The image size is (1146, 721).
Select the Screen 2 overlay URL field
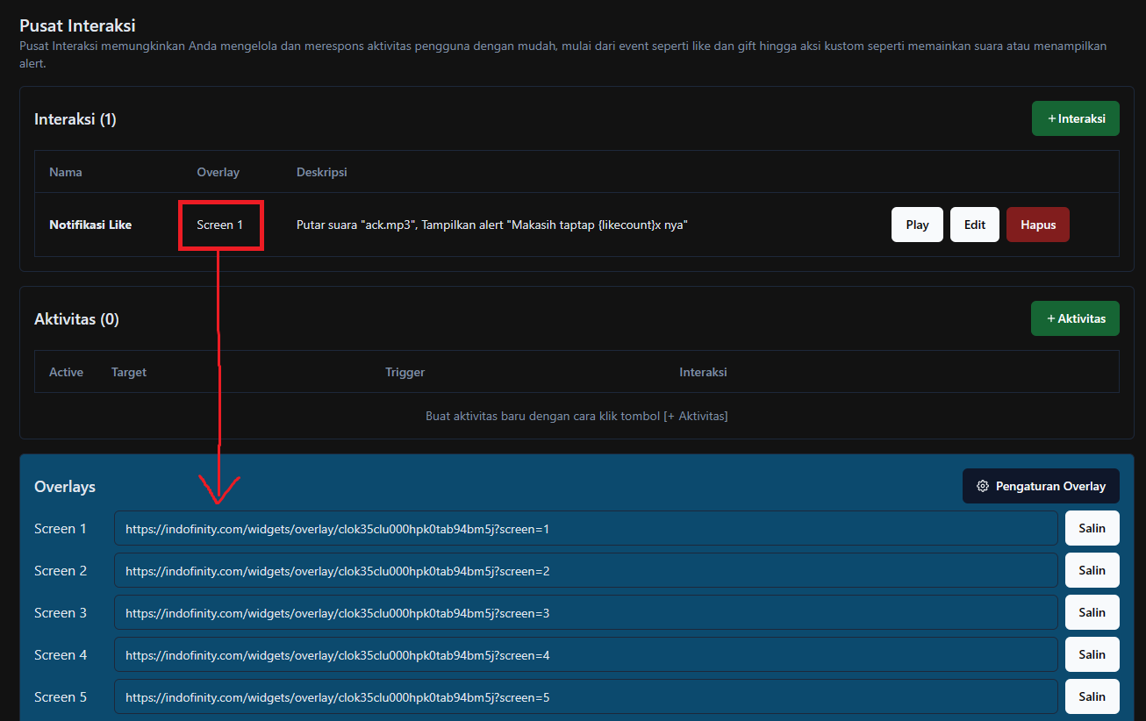tap(585, 571)
